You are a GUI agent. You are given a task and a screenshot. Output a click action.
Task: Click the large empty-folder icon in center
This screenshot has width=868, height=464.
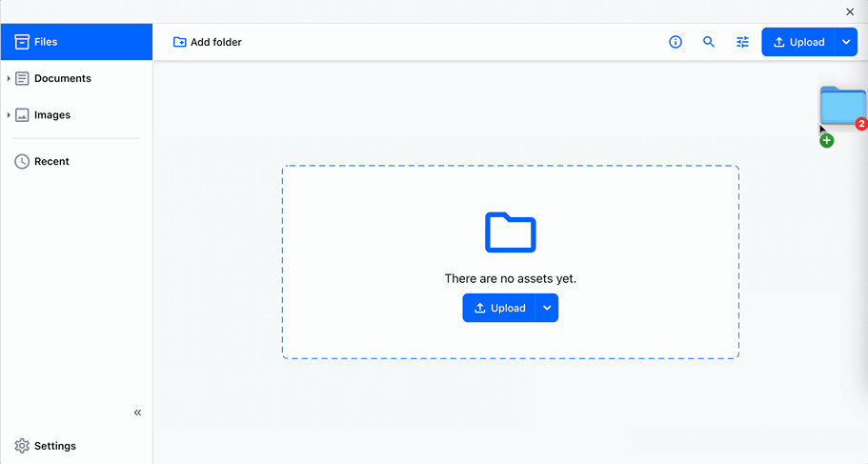click(510, 232)
